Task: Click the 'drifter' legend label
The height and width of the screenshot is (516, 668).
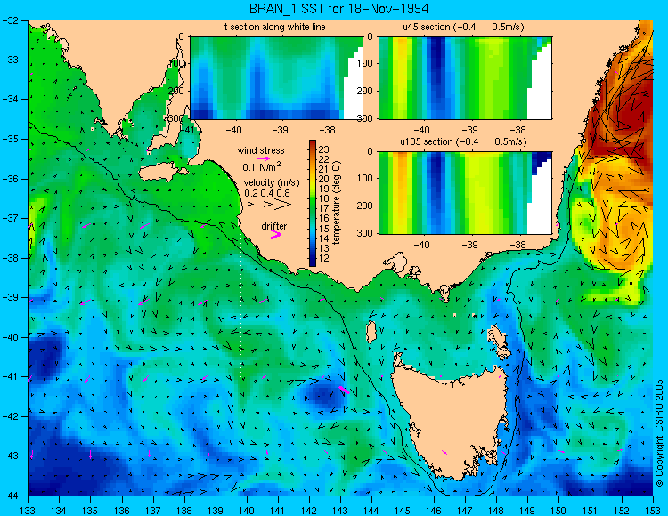Action: tap(274, 226)
